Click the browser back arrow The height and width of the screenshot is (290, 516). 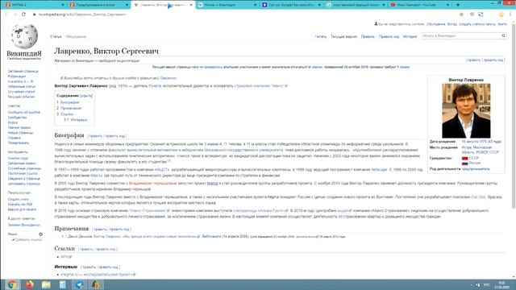(x=6, y=14)
